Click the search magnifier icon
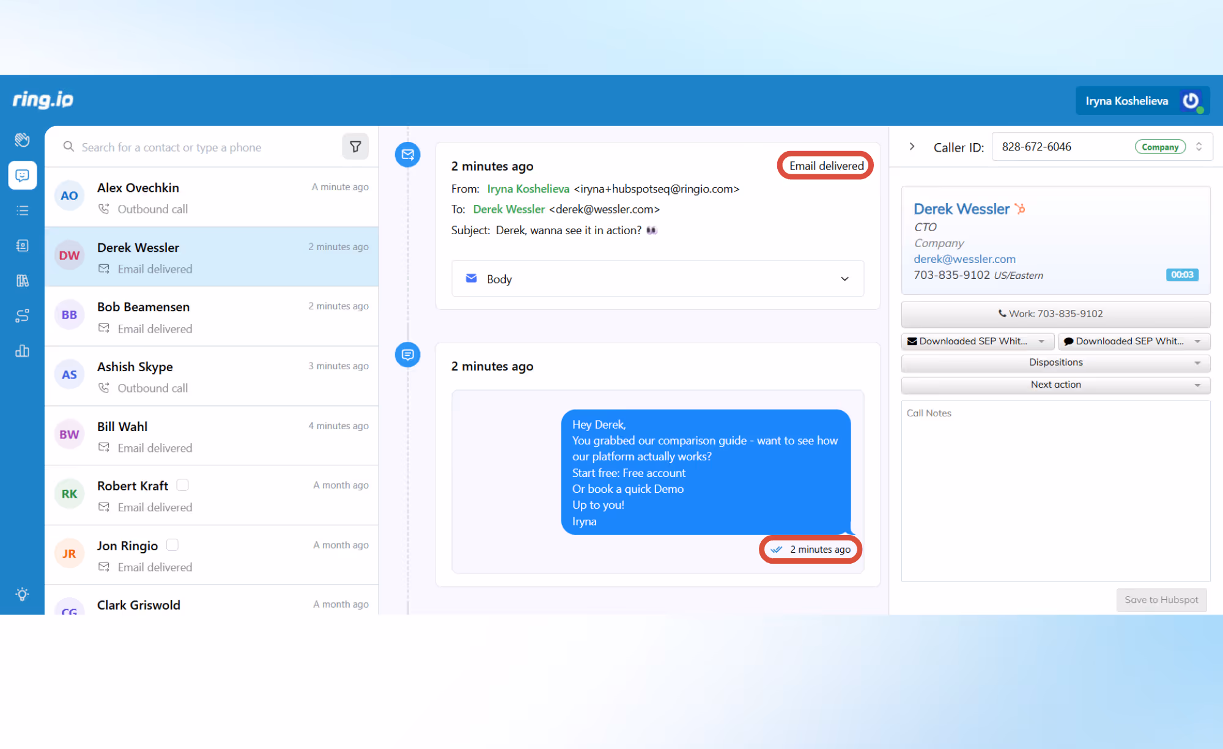The height and width of the screenshot is (749, 1223). click(x=69, y=147)
